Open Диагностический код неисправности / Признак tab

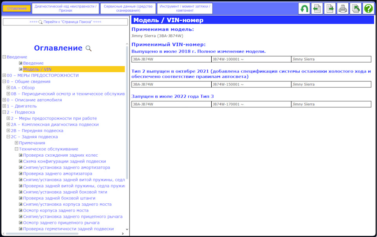(66, 8)
